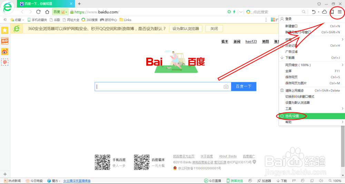Open 今日直播 in status bar
Viewport: 345px width, 184px height.
(213, 181)
